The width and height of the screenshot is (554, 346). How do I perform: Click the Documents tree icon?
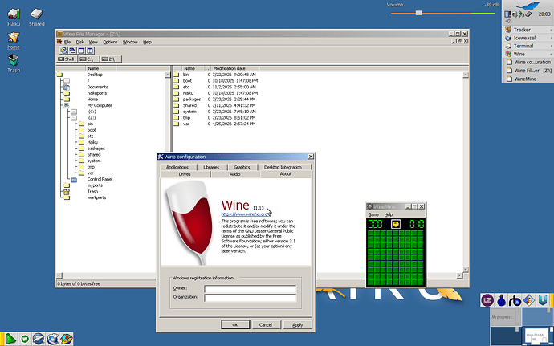click(x=67, y=87)
